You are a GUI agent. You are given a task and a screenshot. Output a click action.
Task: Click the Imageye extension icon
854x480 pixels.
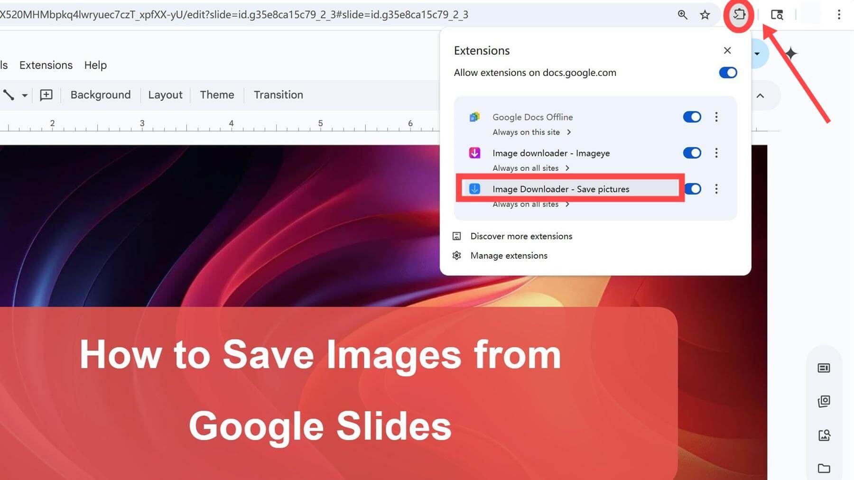click(474, 153)
